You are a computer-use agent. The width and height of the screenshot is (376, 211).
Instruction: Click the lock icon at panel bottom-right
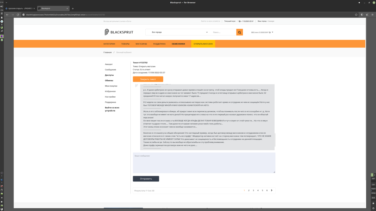pos(373,203)
